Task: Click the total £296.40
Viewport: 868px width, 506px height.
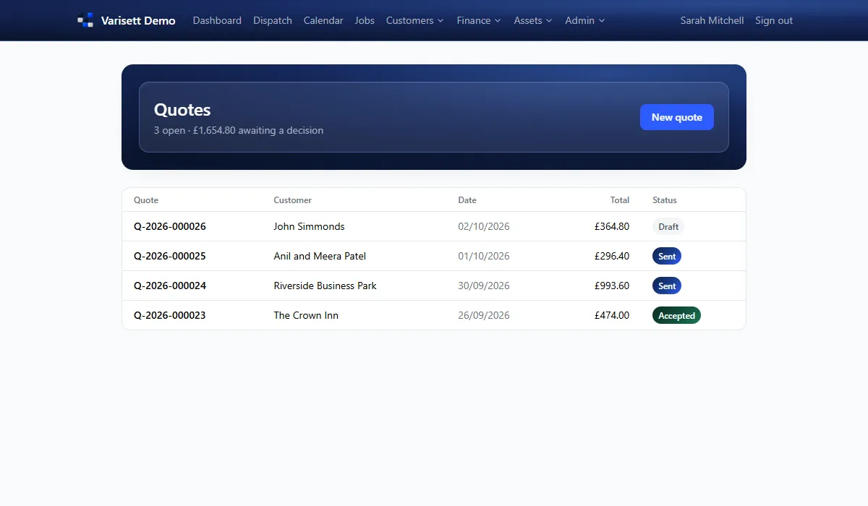Action: [612, 256]
